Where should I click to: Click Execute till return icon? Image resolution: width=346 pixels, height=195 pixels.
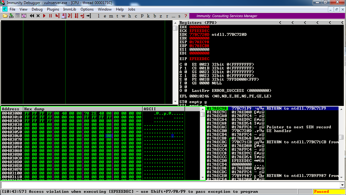(82, 16)
